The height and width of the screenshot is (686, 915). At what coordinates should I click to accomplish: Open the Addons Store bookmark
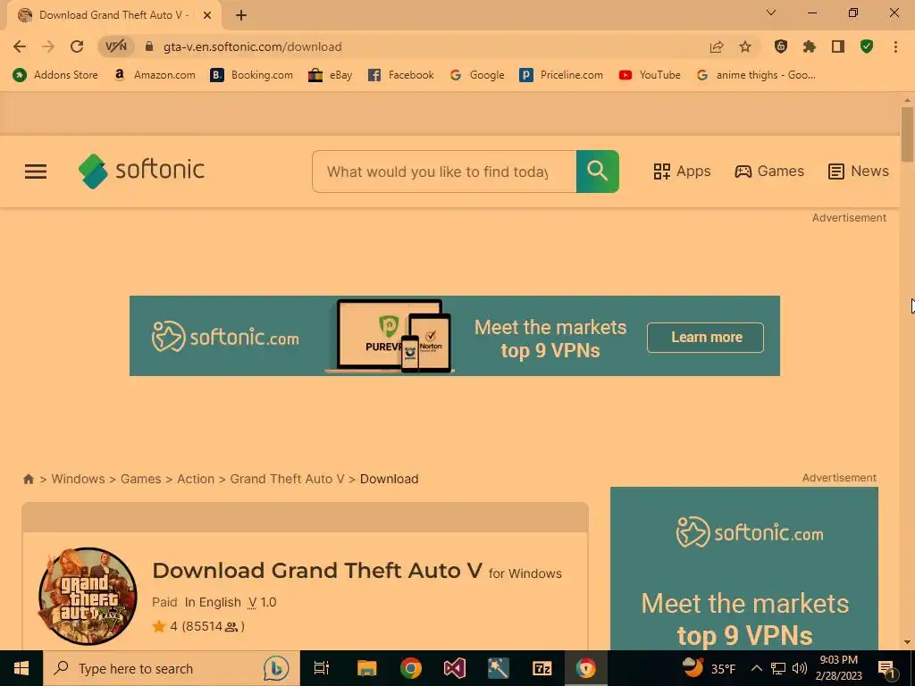tap(55, 75)
